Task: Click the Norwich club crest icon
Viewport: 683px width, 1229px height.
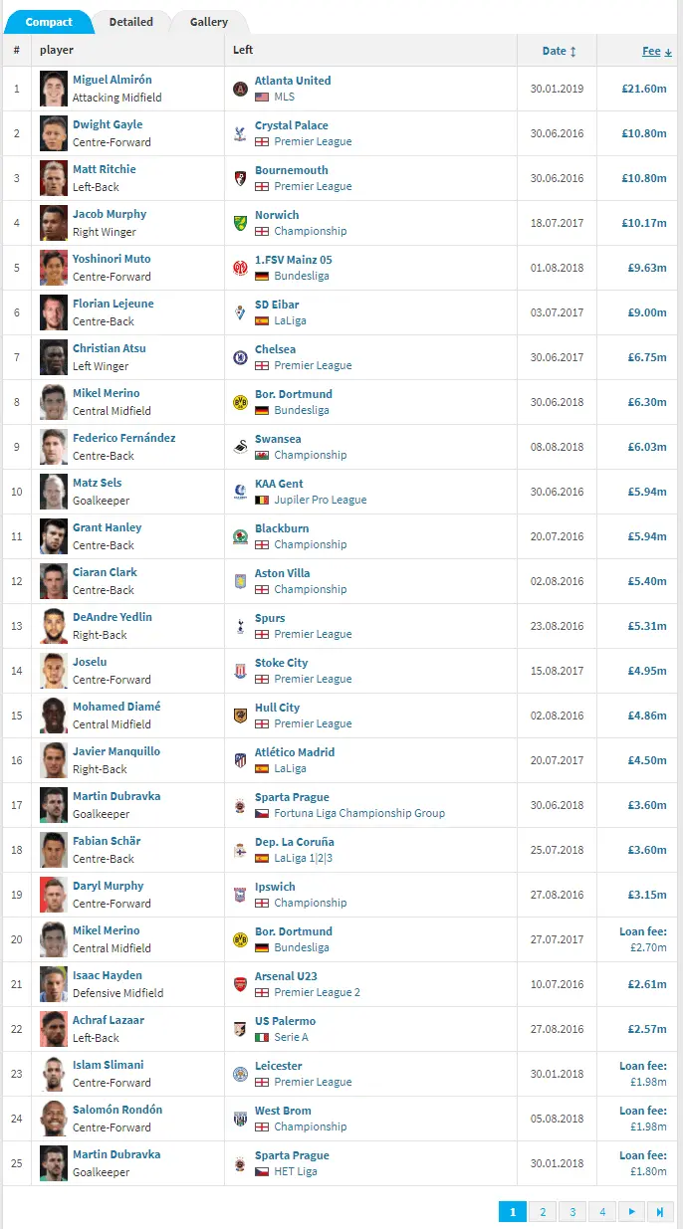Action: pyautogui.click(x=239, y=223)
